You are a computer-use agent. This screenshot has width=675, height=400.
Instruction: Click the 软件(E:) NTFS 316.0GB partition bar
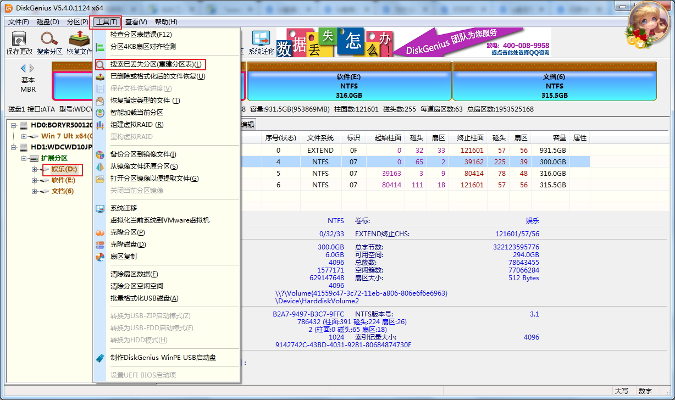(x=347, y=86)
